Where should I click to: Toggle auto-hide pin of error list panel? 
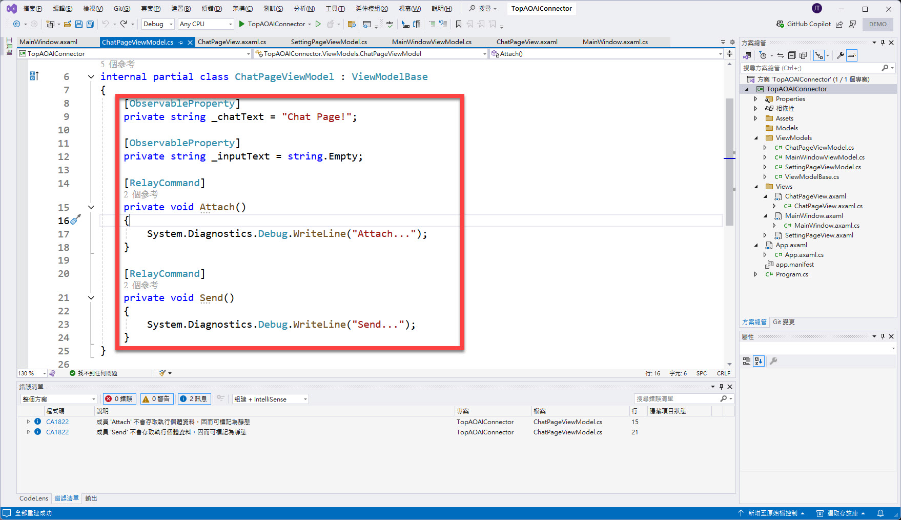721,387
